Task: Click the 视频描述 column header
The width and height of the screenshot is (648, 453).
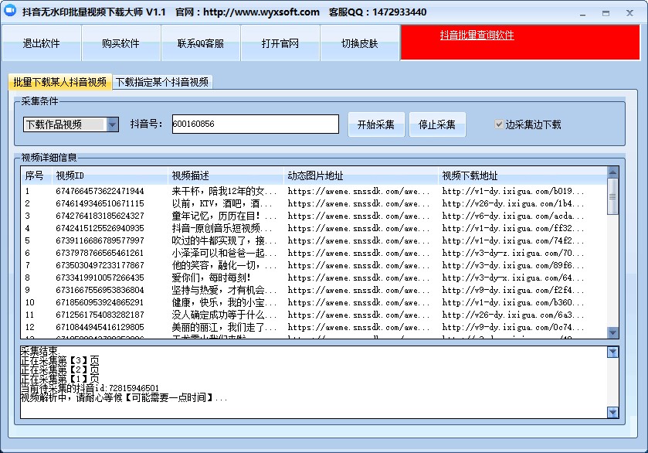Action: point(226,175)
